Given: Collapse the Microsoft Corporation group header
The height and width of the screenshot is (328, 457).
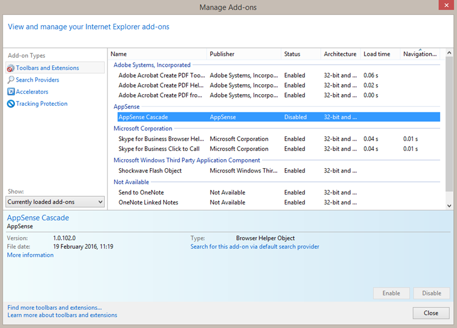Looking at the screenshot, I should 143,128.
